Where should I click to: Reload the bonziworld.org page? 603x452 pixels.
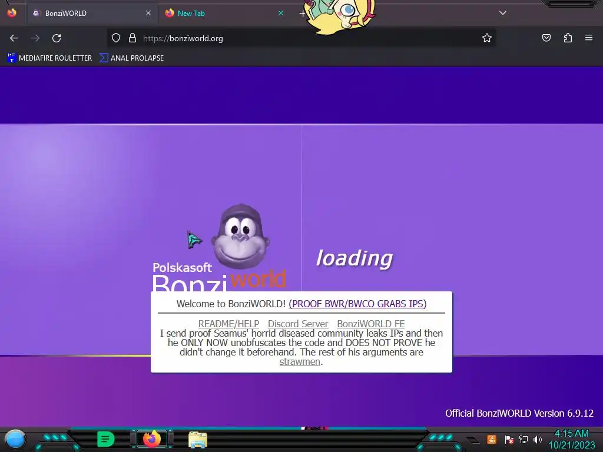[57, 38]
